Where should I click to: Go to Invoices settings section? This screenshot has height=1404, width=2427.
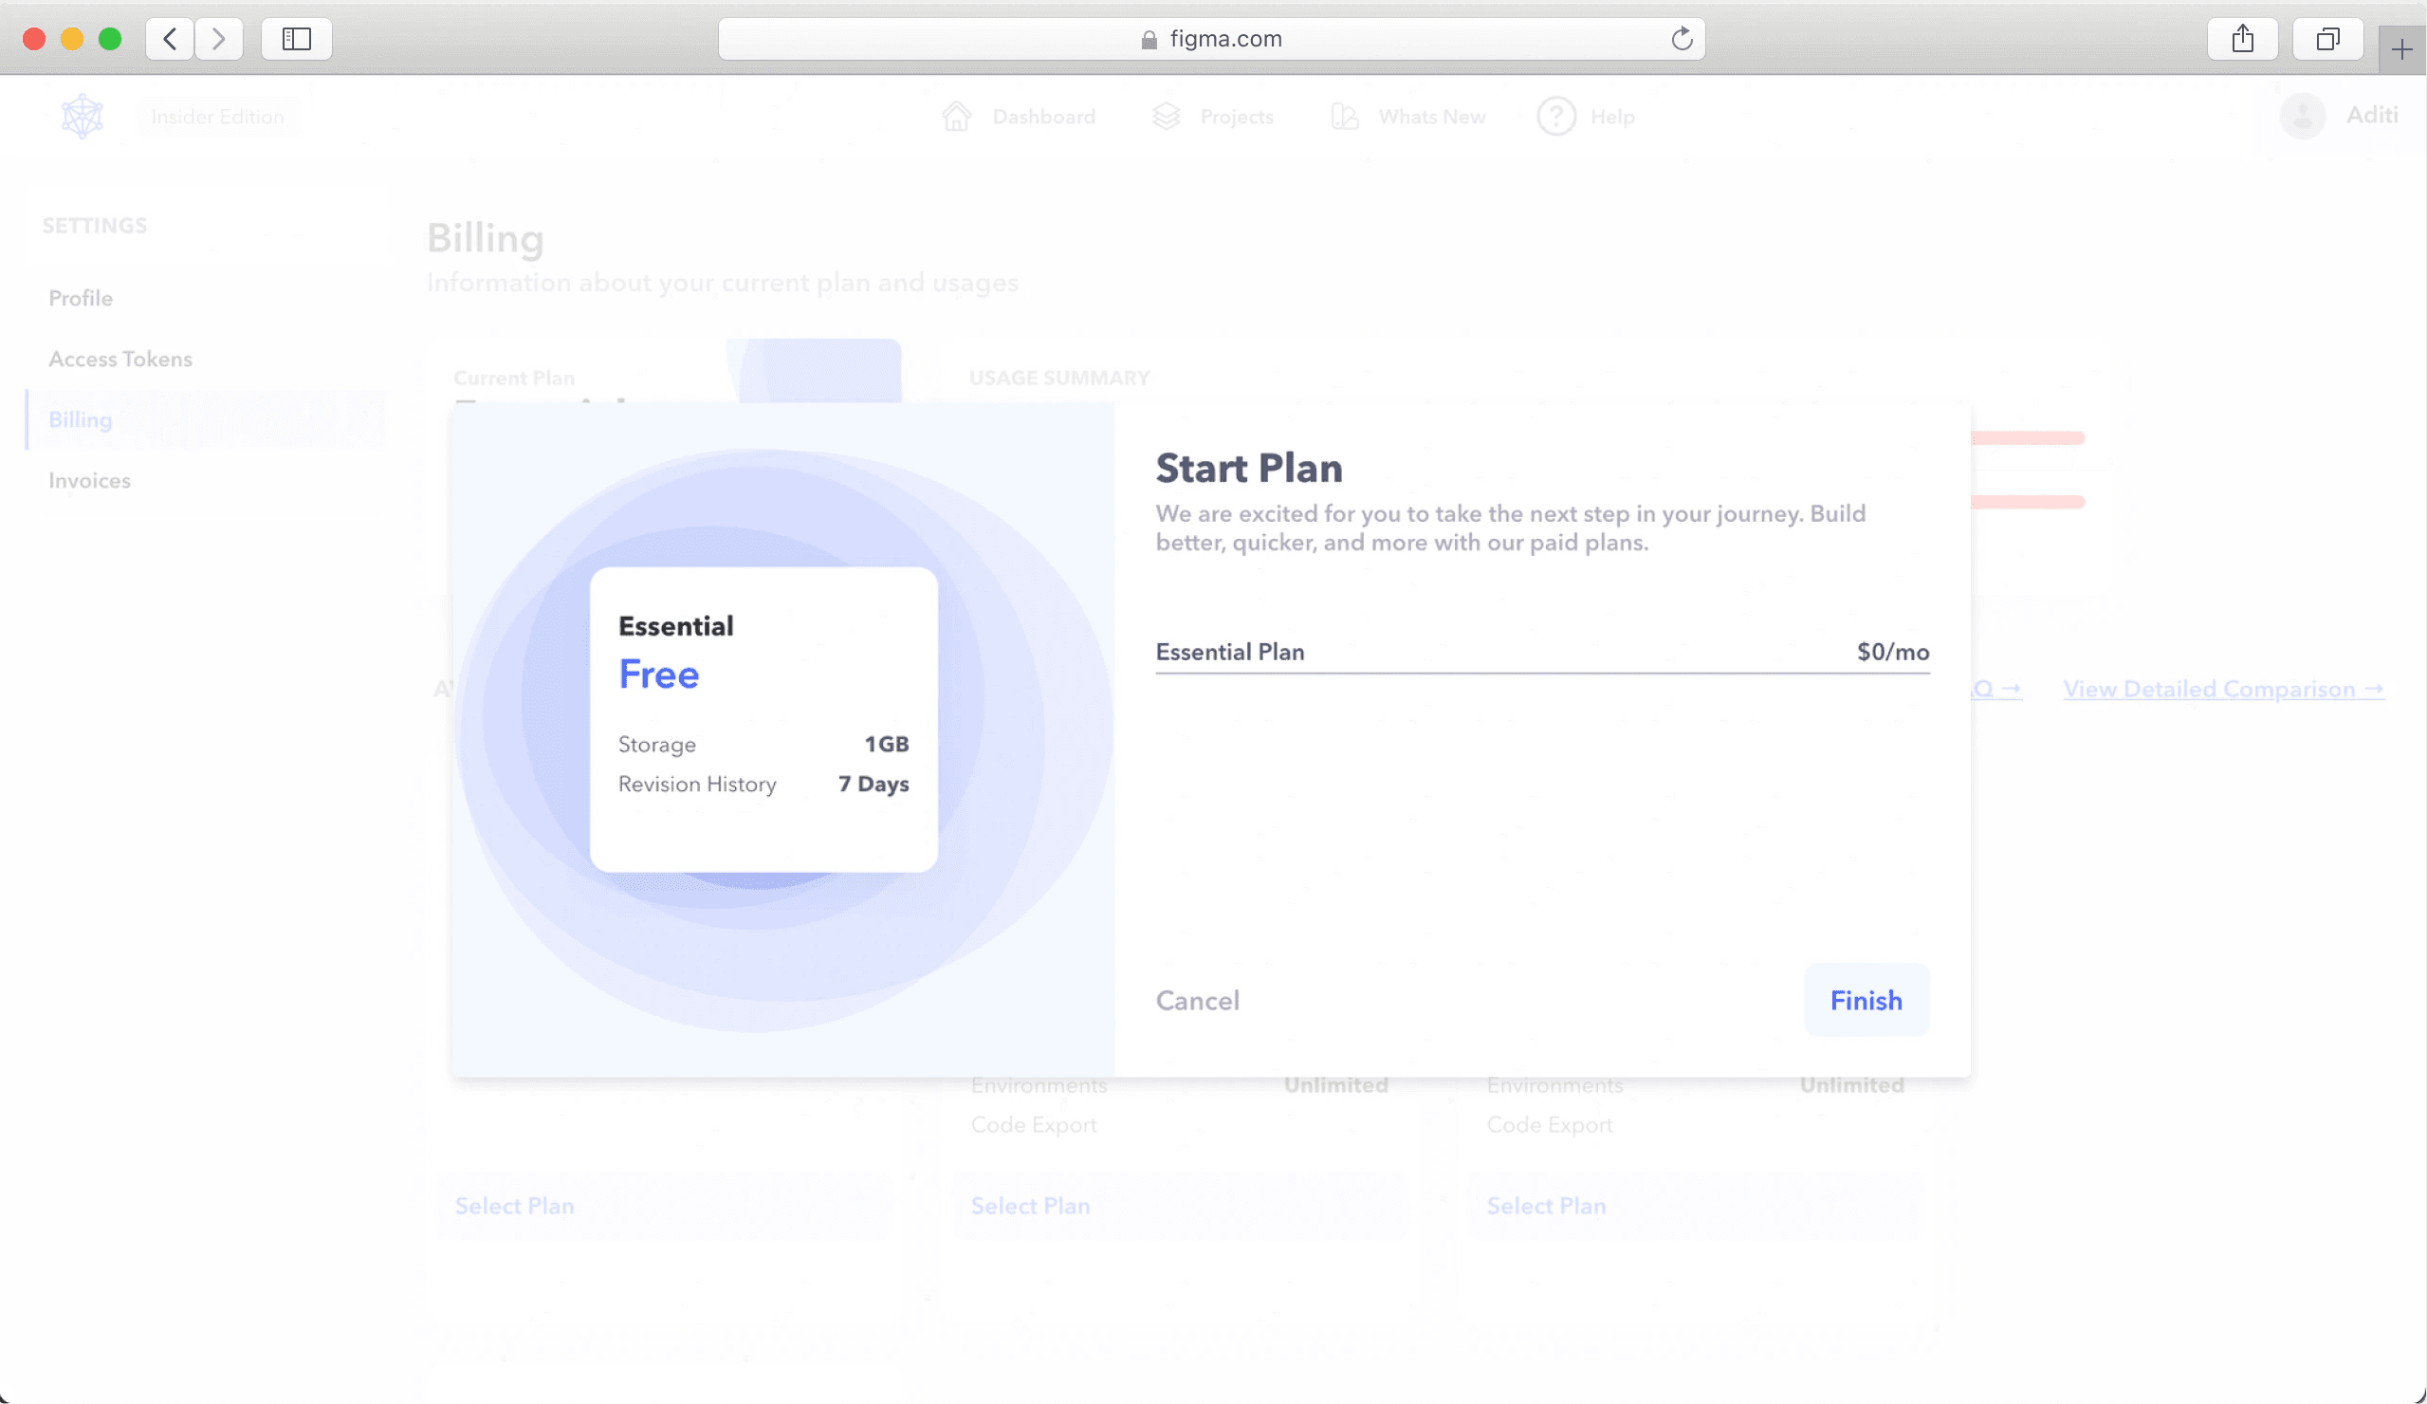coord(89,480)
